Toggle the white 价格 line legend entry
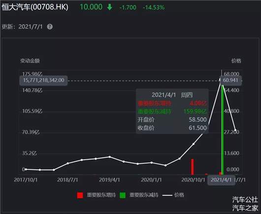Image resolution: width=261 pixels, height=214 pixels. [x=173, y=195]
